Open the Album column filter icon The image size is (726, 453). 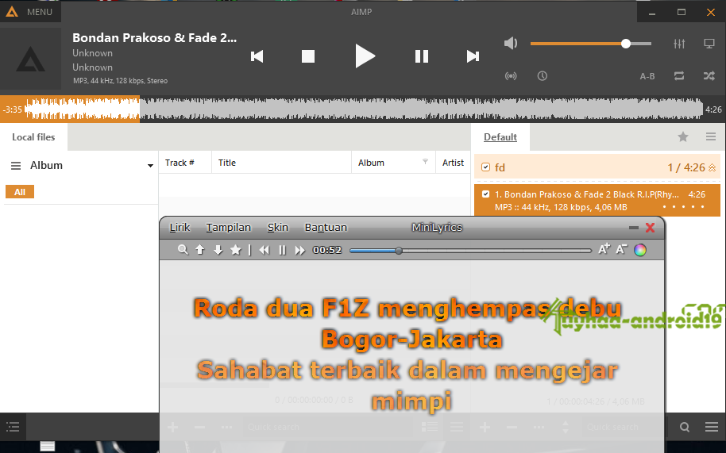425,161
